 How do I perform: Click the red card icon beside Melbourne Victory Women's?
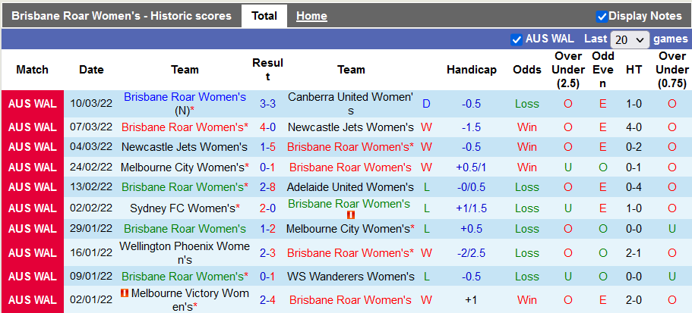point(125,293)
